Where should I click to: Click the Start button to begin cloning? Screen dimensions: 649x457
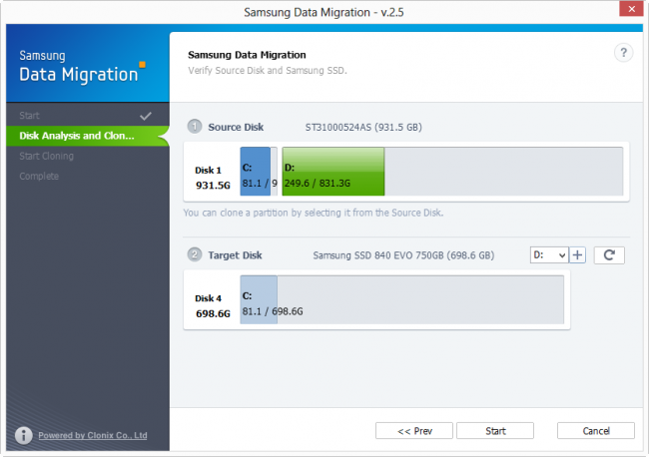pos(495,431)
